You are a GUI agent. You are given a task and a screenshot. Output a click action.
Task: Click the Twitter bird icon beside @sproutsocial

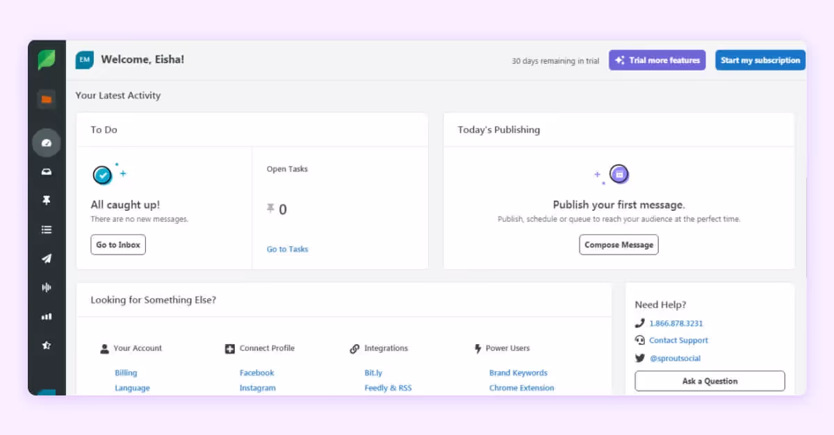(640, 358)
